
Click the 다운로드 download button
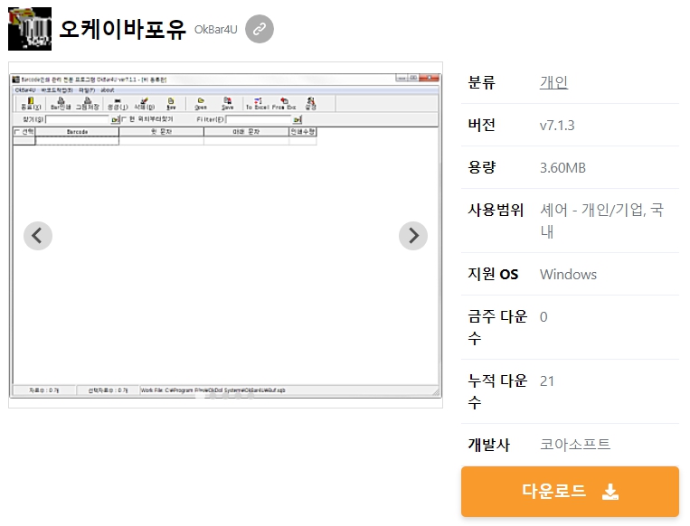[x=570, y=492]
